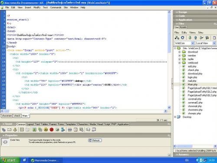
Task: Insert a Navigation Bar
Action: pos(63,130)
